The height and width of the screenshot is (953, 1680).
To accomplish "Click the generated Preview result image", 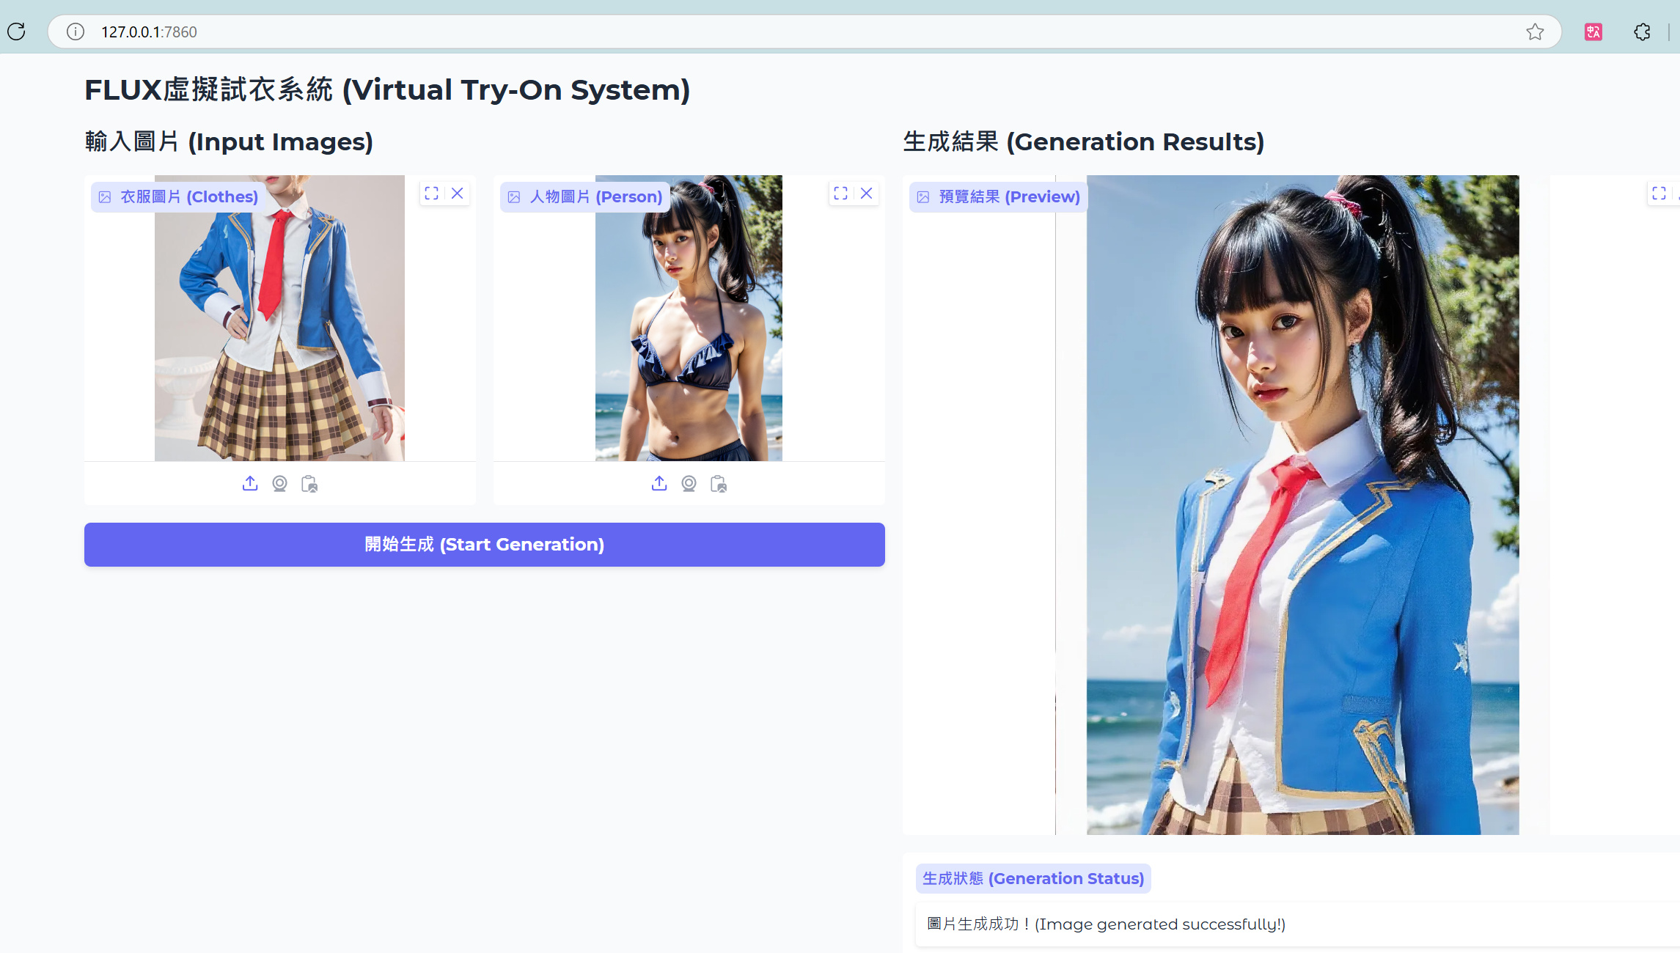I will [x=1303, y=505].
